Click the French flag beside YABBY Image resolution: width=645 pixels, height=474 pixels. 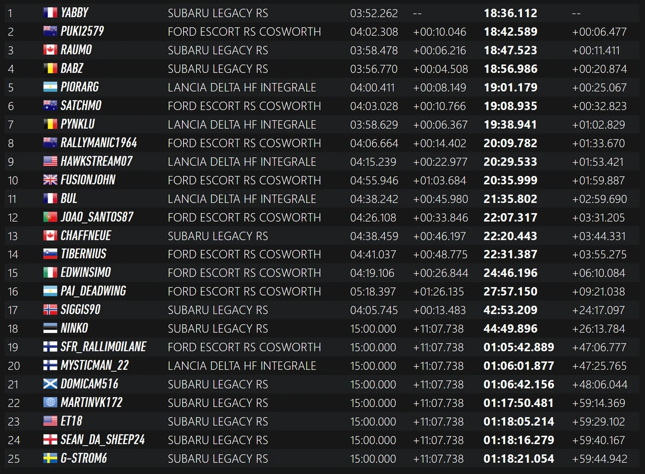(x=50, y=13)
